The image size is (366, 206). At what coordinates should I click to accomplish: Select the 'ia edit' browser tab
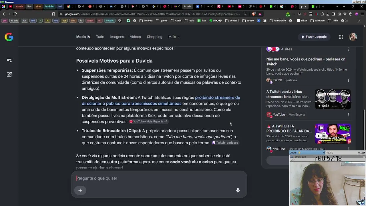pyautogui.click(x=188, y=6)
